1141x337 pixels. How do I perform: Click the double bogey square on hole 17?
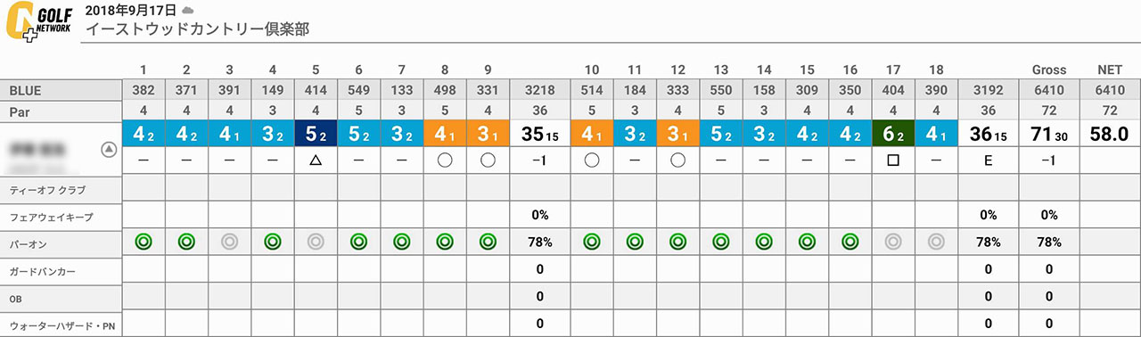point(892,163)
